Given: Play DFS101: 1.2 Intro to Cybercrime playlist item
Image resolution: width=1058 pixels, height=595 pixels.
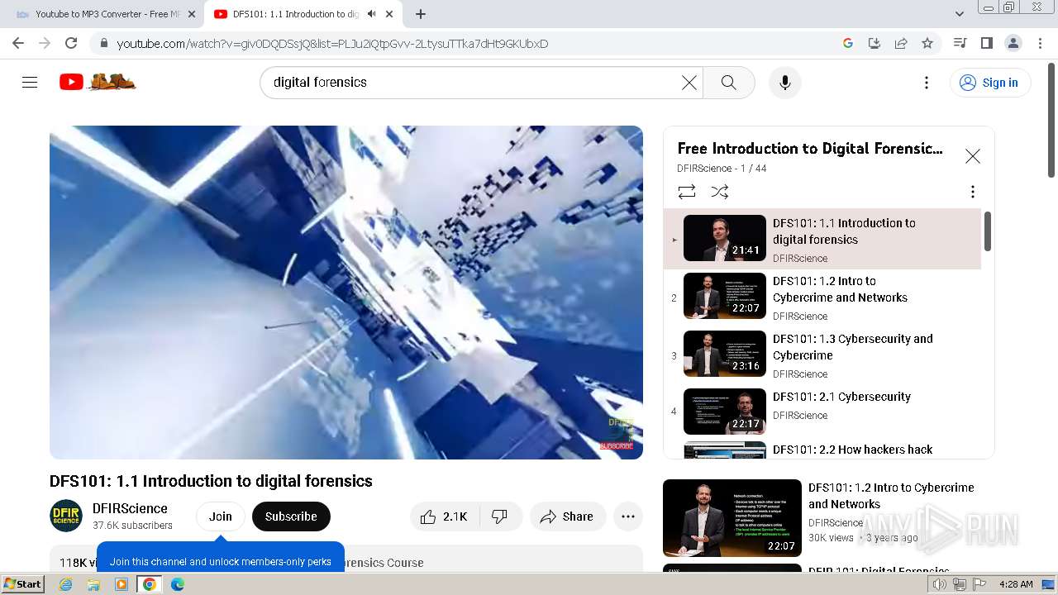Looking at the screenshot, I should pyautogui.click(x=822, y=297).
